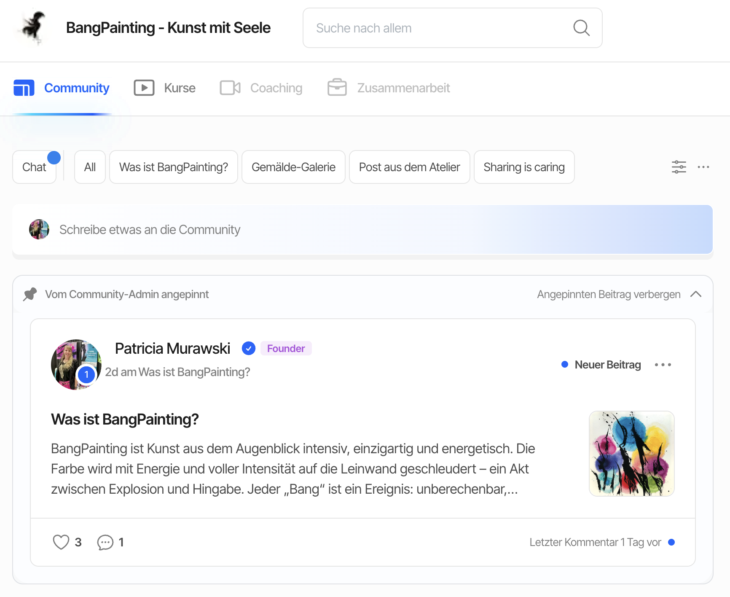Collapse pinned post with chevron arrow
730x597 pixels.
[x=696, y=294]
